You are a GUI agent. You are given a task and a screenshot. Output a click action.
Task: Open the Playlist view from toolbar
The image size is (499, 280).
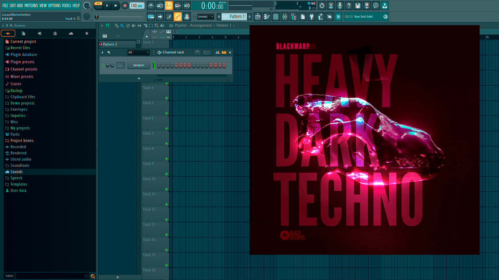[258, 17]
